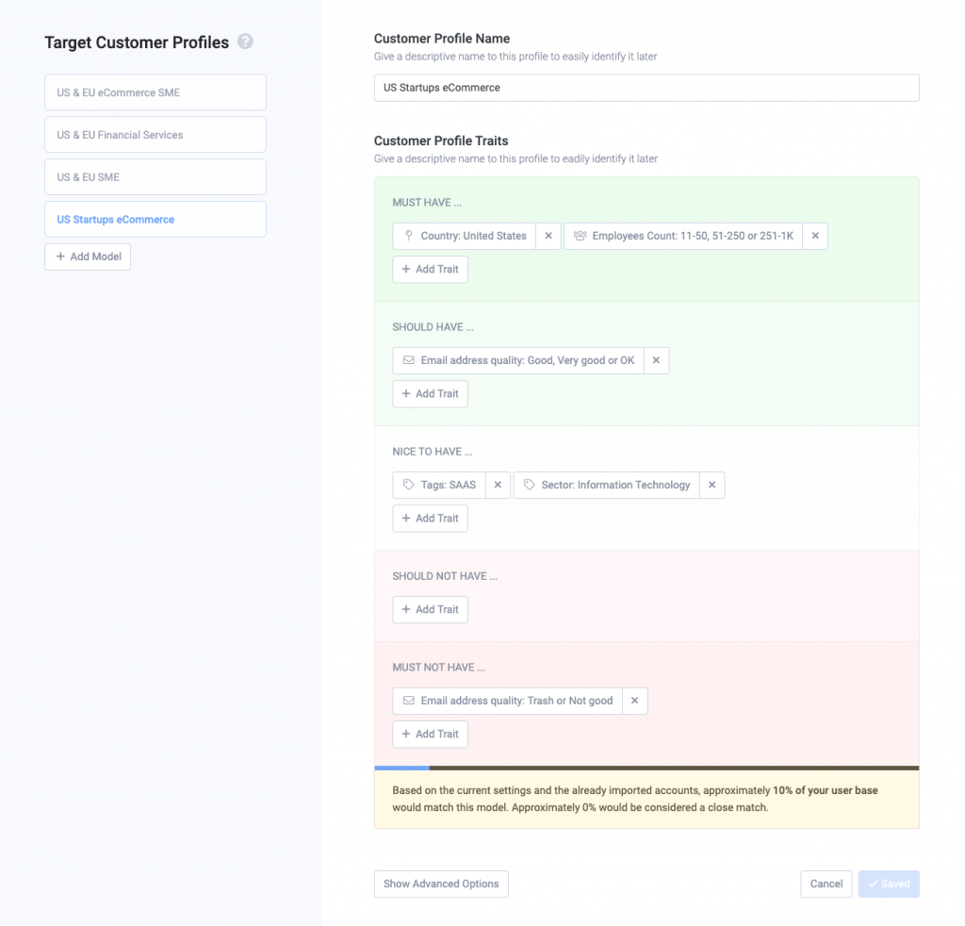Viewport: 965px width, 926px height.
Task: Click the MUST NOT HAVE ... label
Action: [x=439, y=668]
